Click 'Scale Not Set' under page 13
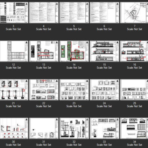148x148 pixels. [44, 68]
